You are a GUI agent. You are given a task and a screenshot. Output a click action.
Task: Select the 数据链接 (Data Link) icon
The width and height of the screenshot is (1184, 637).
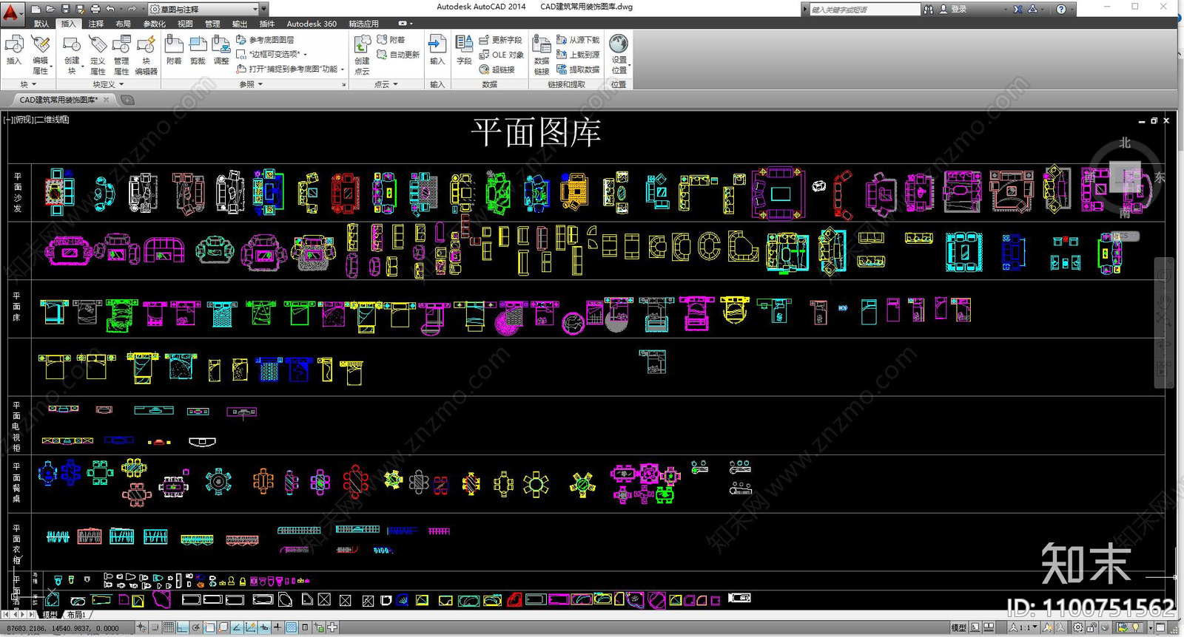click(542, 55)
